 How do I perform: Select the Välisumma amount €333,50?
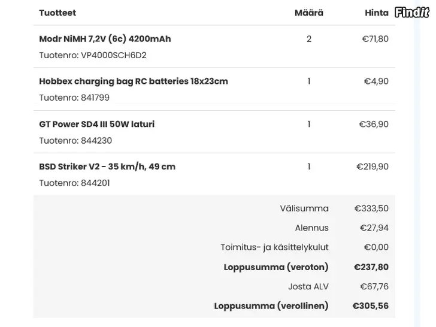click(x=371, y=208)
